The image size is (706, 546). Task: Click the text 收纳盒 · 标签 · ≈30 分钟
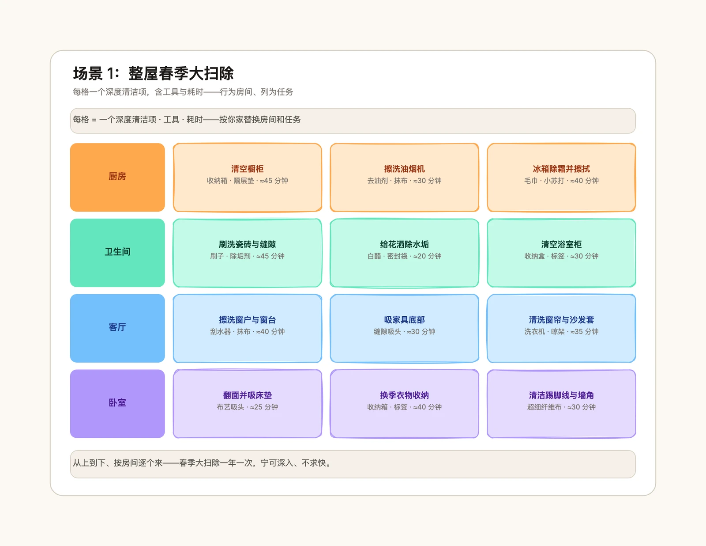561,256
